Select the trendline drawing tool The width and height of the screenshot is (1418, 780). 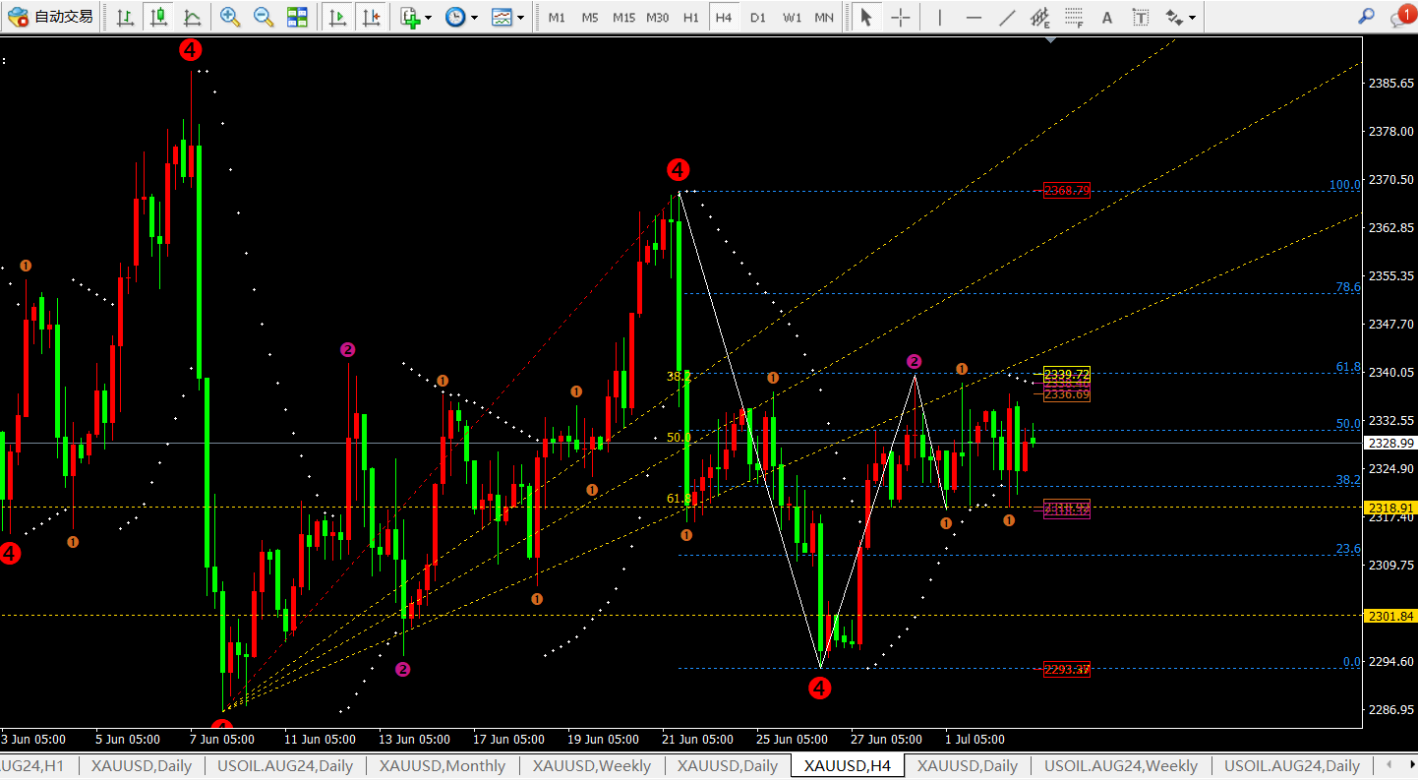tap(1007, 17)
